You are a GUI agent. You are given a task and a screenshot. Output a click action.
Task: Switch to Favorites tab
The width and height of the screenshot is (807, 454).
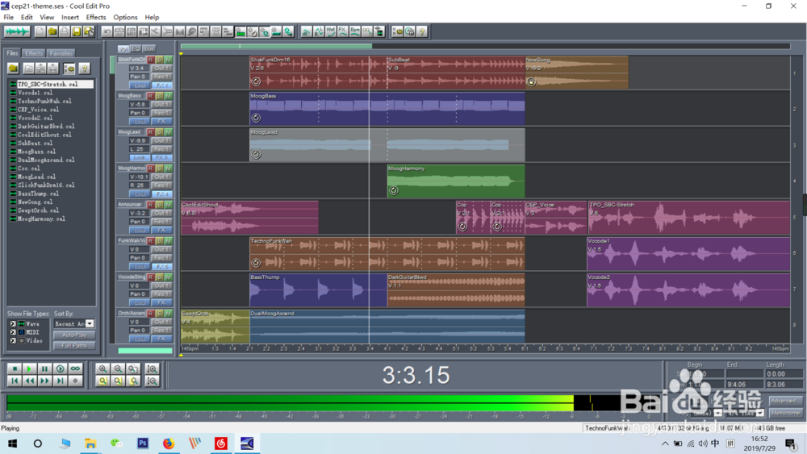61,53
